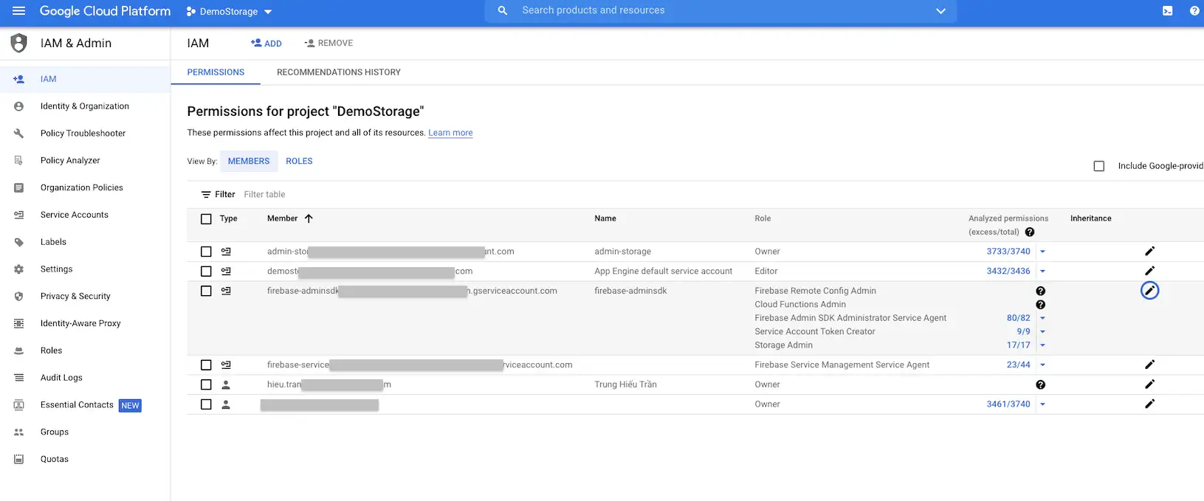
Task: Click help icon beside Analyzed permissions header
Action: point(1029,232)
